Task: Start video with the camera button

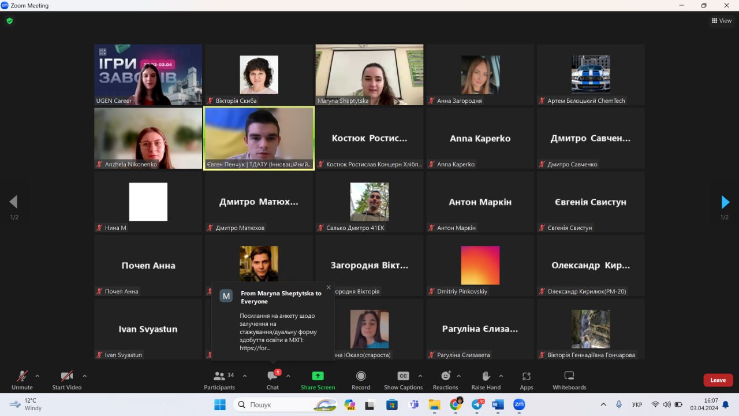Action: click(66, 380)
